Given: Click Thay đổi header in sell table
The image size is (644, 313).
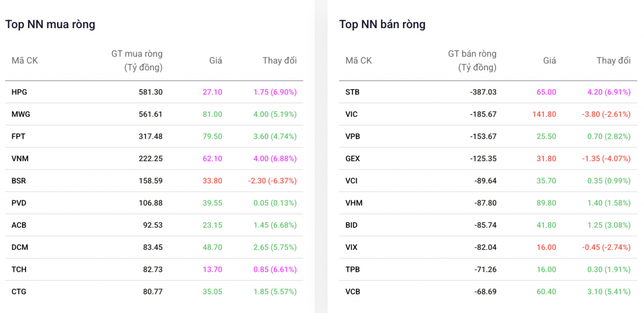Looking at the screenshot, I should click(x=613, y=60).
